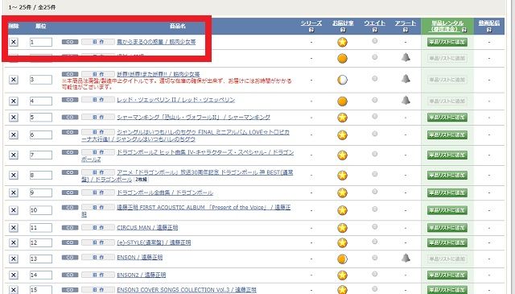Screen dimensions: 515x294
Task: Select the wait radio for CIRCUS MAN
Action: tap(375, 226)
